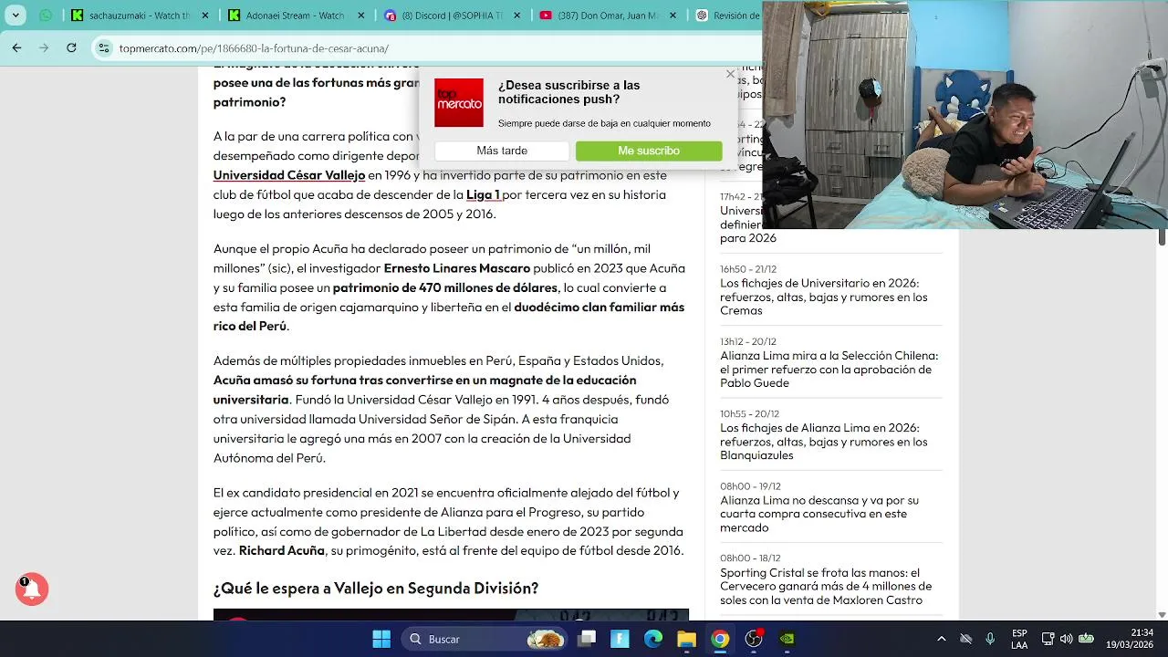Click timestamp 16h50 - 21/12

click(748, 269)
